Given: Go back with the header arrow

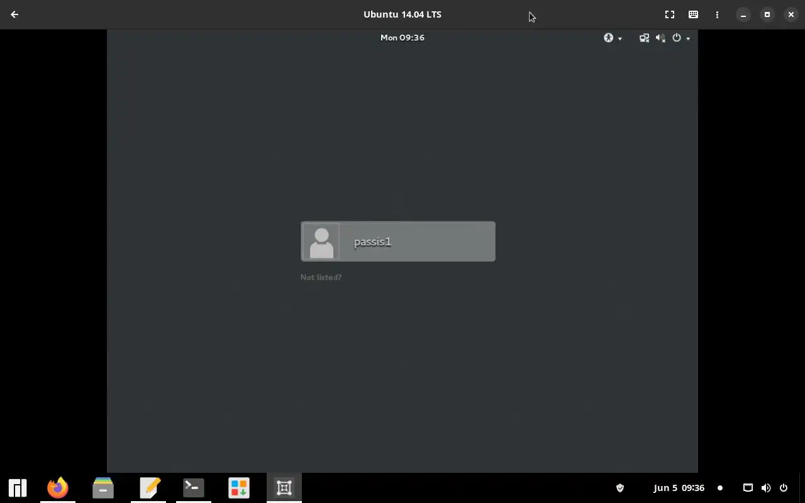Looking at the screenshot, I should tap(14, 14).
